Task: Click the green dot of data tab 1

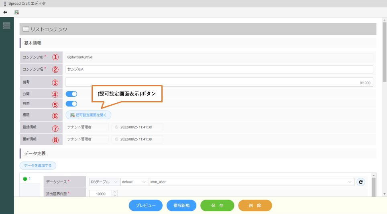Action: point(25,179)
